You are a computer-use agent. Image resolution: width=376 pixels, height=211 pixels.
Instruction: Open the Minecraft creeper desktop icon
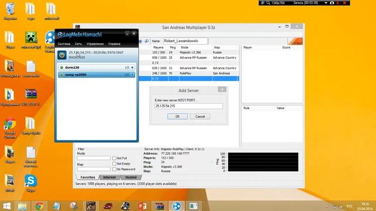tap(31, 40)
